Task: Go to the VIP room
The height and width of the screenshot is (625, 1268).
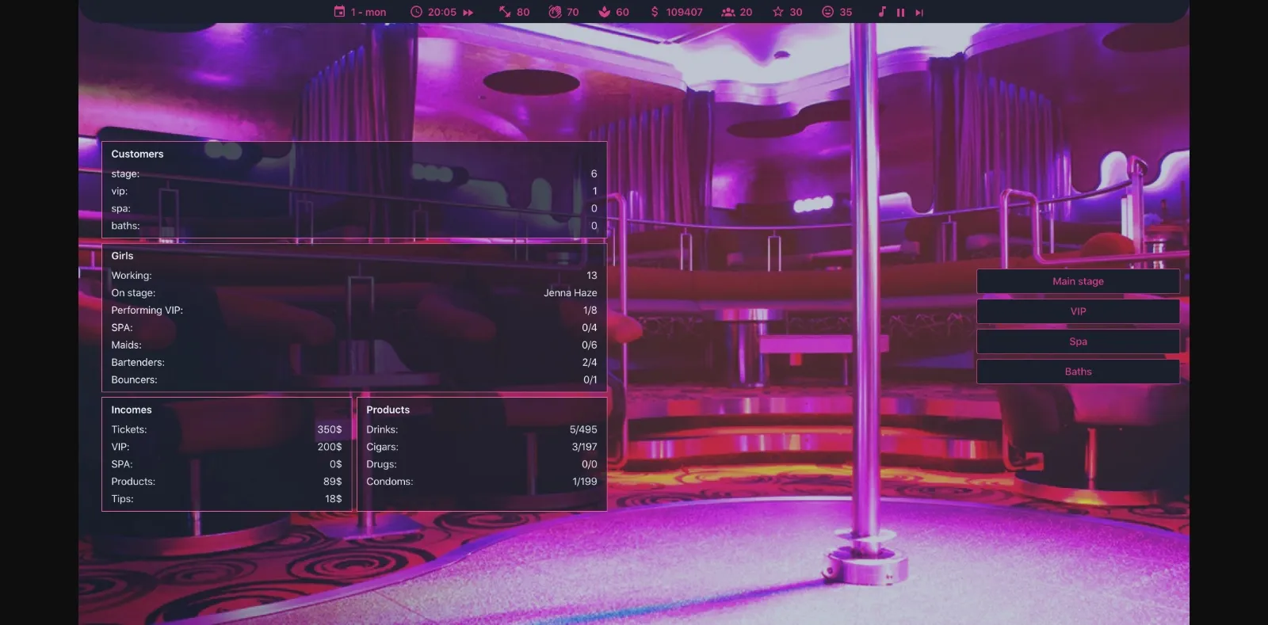Action: [x=1078, y=311]
